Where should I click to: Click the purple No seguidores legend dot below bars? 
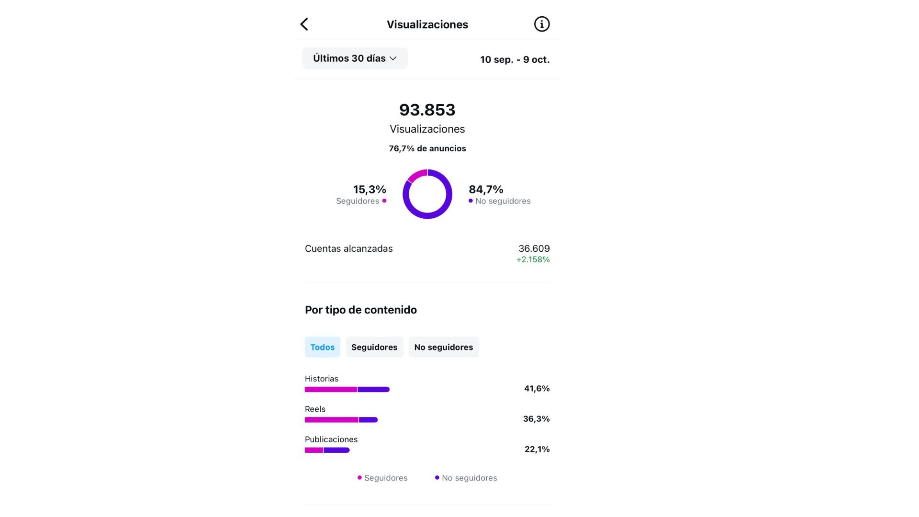437,478
